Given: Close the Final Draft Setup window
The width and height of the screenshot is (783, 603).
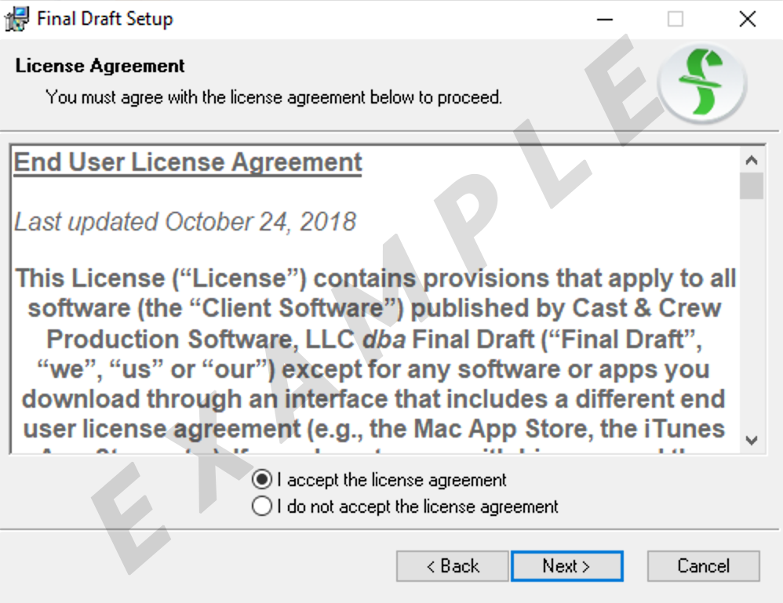Looking at the screenshot, I should tap(747, 20).
